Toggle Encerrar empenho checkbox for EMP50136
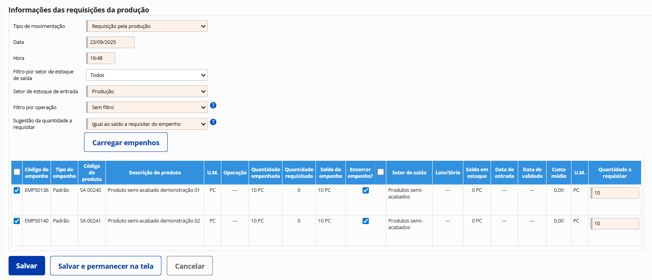The image size is (652, 280). pos(366,190)
